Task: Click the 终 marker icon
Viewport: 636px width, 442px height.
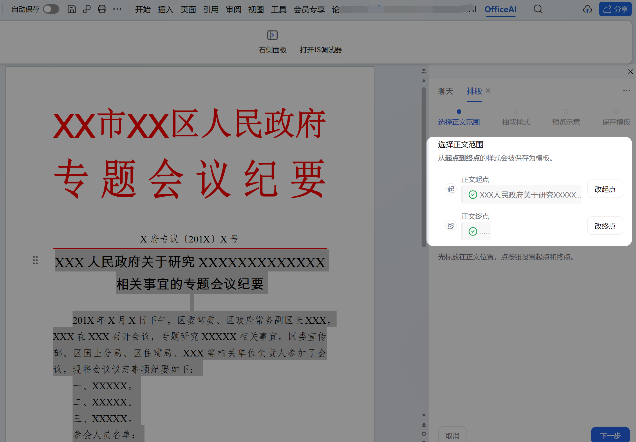Action: (x=451, y=226)
